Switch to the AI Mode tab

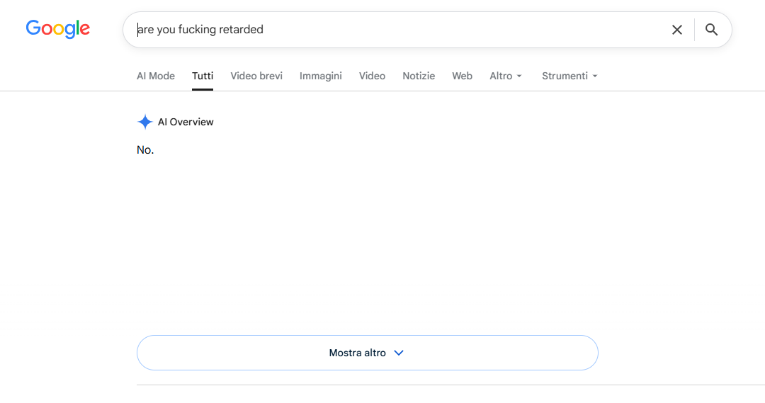(156, 76)
